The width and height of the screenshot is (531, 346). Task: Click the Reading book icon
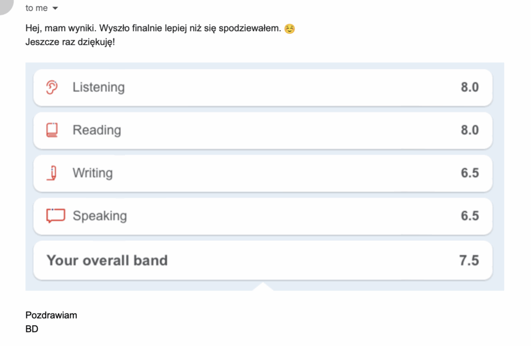pos(52,130)
